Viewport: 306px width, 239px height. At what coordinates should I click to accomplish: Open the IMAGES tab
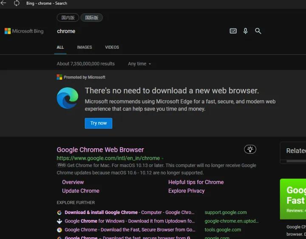(84, 47)
